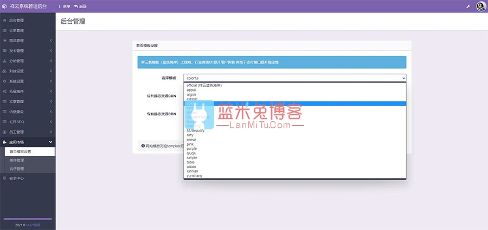The image size is (488, 230).
Task: Choose the uiskin template option
Action: click(x=295, y=167)
